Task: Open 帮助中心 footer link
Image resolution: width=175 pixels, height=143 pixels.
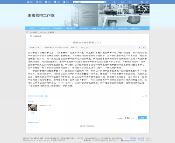Action: click(149, 140)
